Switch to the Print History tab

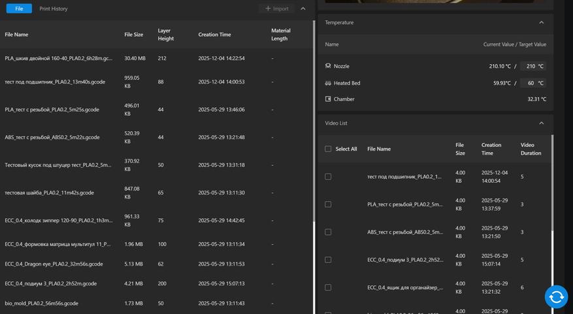tap(54, 8)
